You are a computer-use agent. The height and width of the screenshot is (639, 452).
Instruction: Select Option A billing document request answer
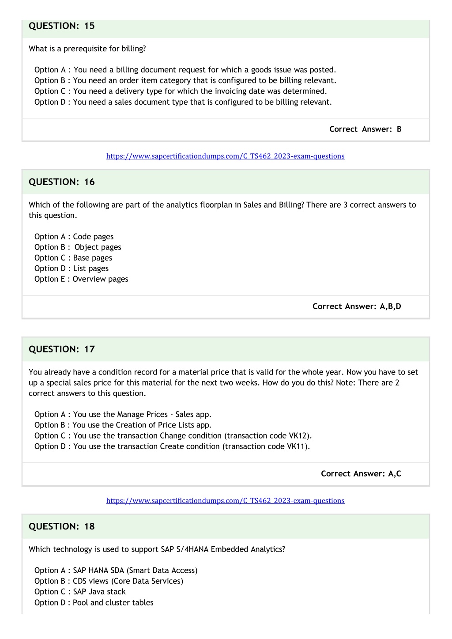point(185,70)
